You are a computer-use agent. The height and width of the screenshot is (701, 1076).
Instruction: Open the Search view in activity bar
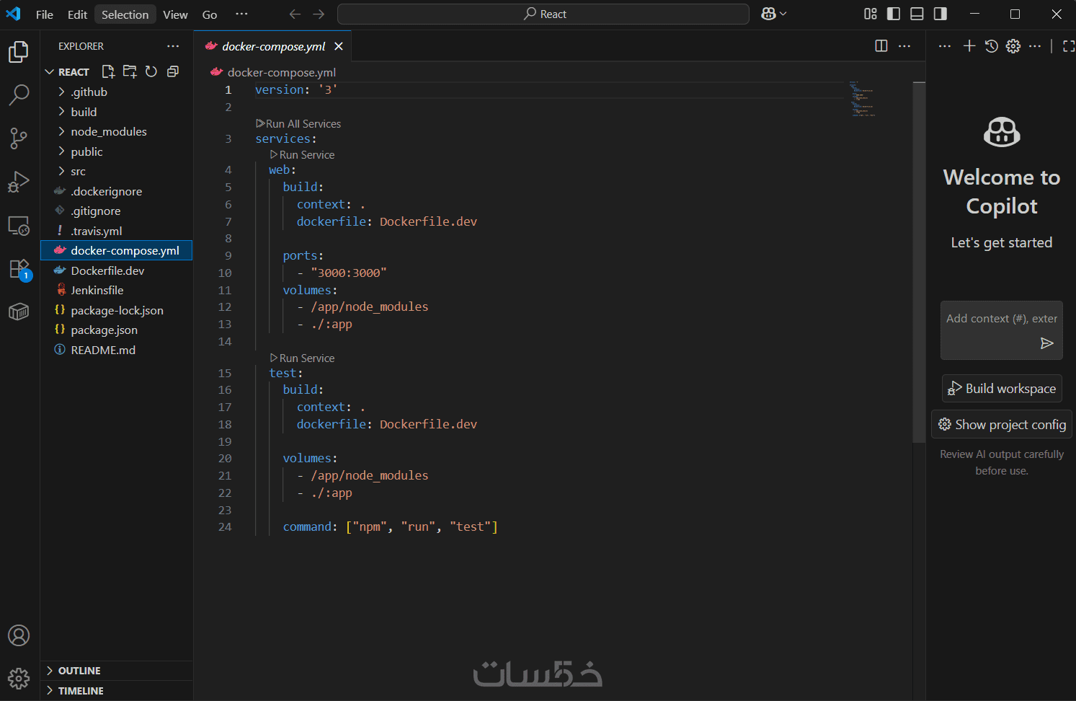pyautogui.click(x=19, y=94)
